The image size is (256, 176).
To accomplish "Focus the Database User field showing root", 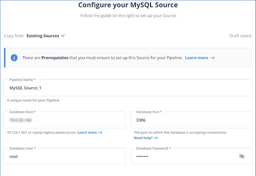I will pyautogui.click(x=65, y=156).
